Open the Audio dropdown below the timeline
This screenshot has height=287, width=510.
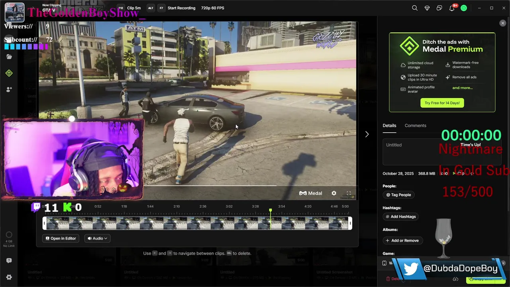(x=98, y=238)
